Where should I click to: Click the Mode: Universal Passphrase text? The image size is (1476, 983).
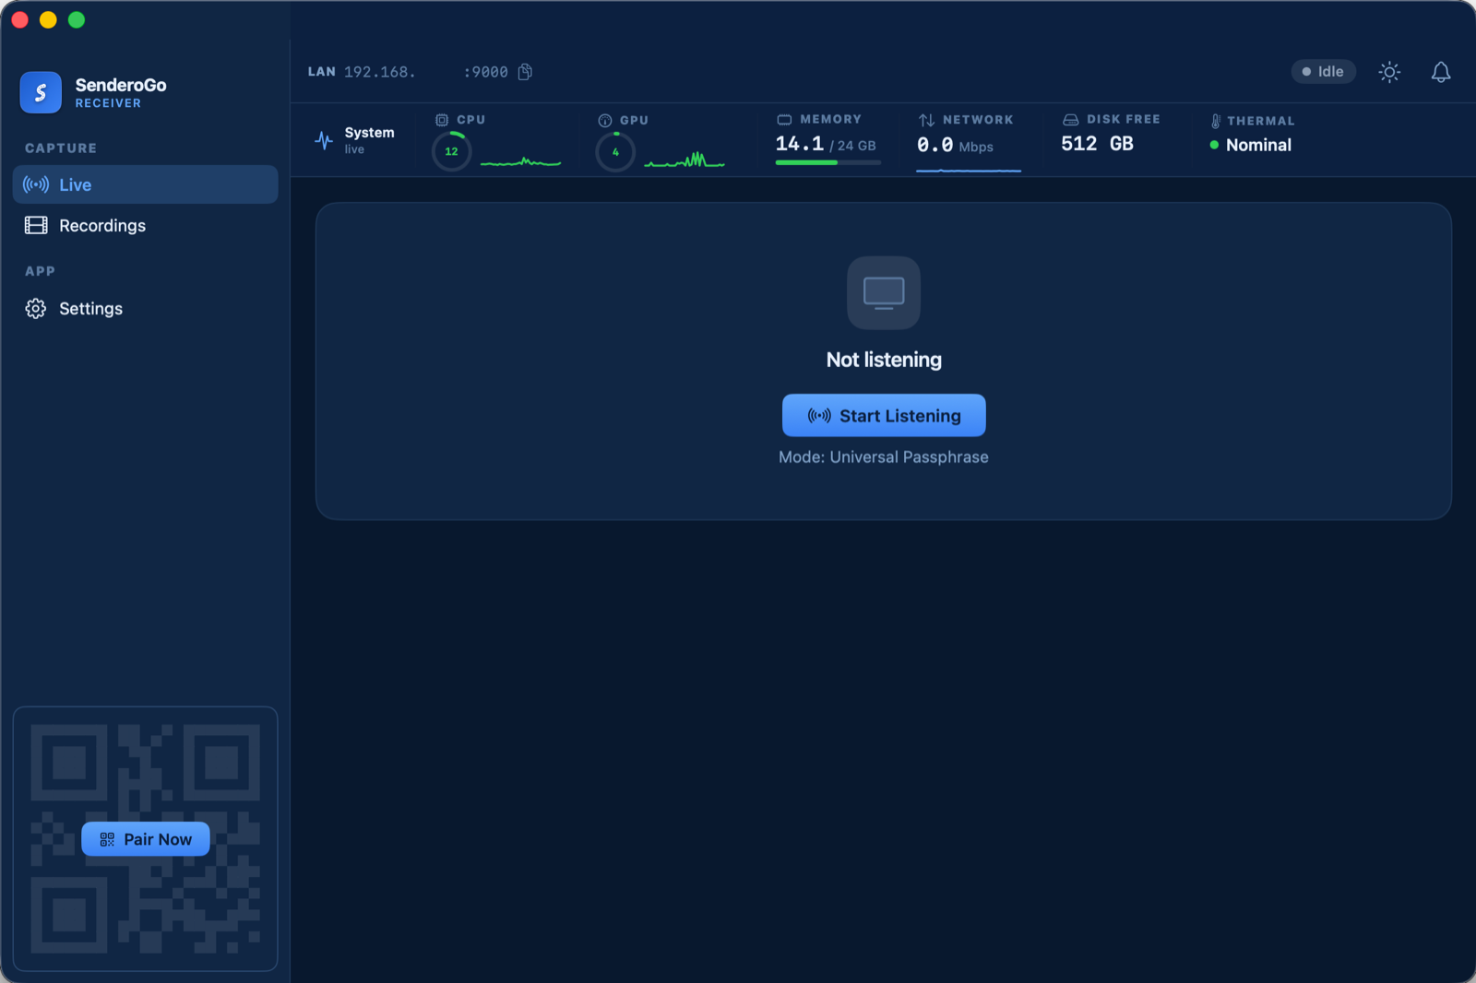[884, 456]
